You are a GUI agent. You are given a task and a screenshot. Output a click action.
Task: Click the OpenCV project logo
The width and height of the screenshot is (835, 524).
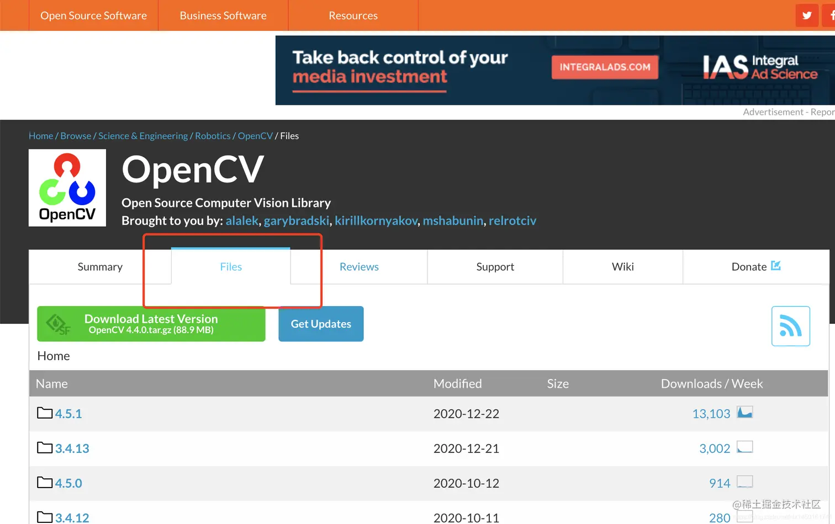click(67, 188)
